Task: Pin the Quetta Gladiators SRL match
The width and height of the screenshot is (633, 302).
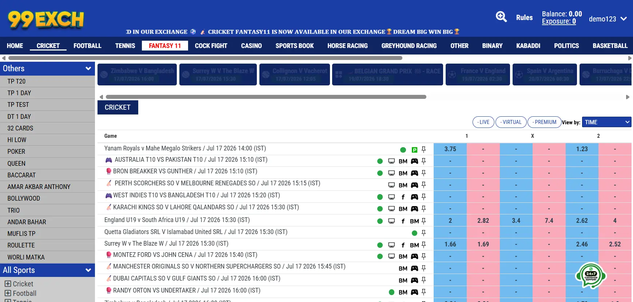Action: click(423, 233)
